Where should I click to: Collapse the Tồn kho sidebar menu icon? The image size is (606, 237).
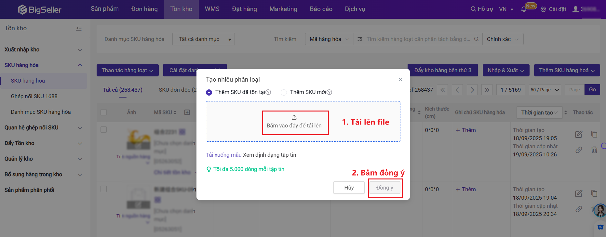click(x=79, y=28)
